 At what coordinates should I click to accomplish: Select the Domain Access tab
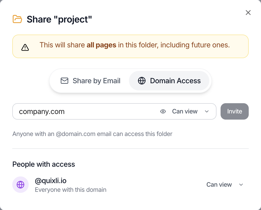(169, 81)
